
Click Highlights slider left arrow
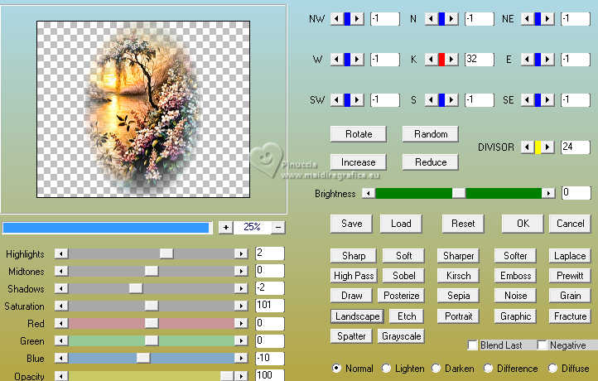(x=61, y=253)
